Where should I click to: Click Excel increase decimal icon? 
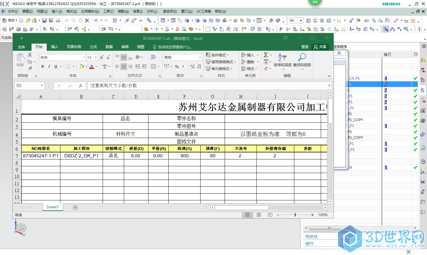tap(193, 66)
